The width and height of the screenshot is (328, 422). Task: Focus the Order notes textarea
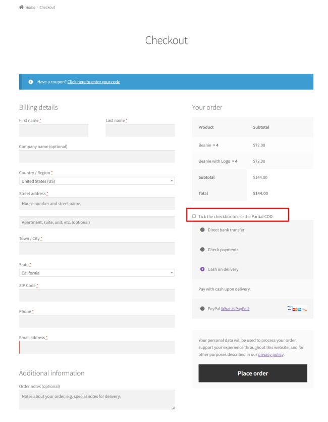pyautogui.click(x=97, y=399)
